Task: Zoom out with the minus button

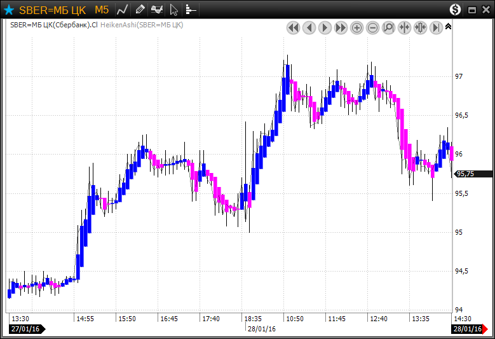Action: pos(372,27)
